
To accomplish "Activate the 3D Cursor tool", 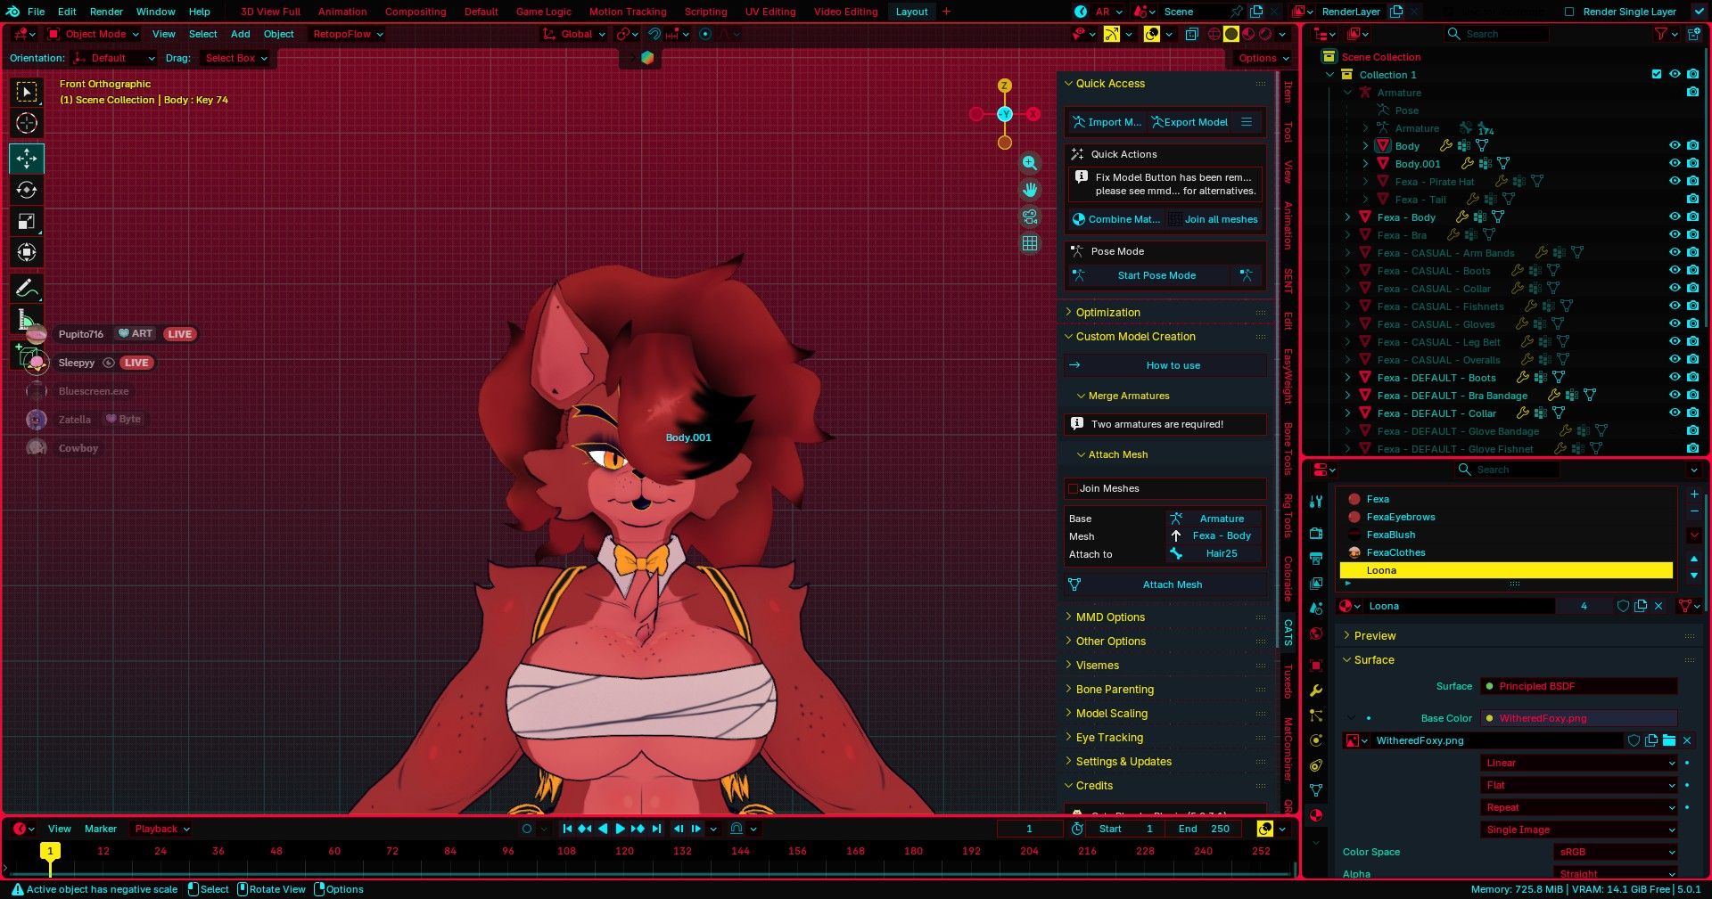I will (x=27, y=123).
